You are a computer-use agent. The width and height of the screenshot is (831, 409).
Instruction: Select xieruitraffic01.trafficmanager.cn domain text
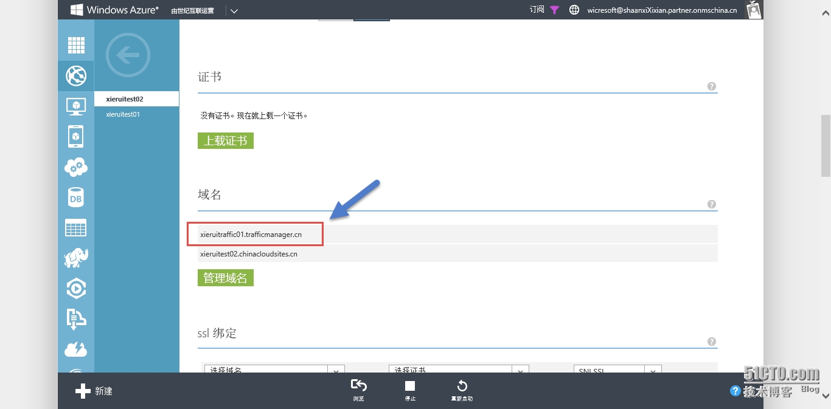(x=251, y=235)
